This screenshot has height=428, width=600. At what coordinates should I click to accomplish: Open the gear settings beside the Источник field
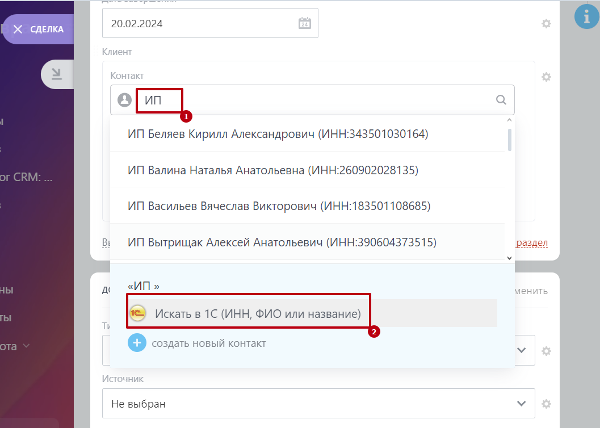point(546,404)
